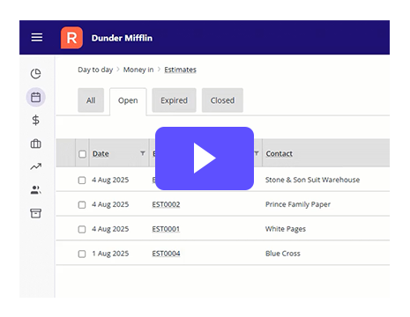The image size is (410, 317).
Task: Open the filter icon left of Contact
Action: click(x=257, y=153)
